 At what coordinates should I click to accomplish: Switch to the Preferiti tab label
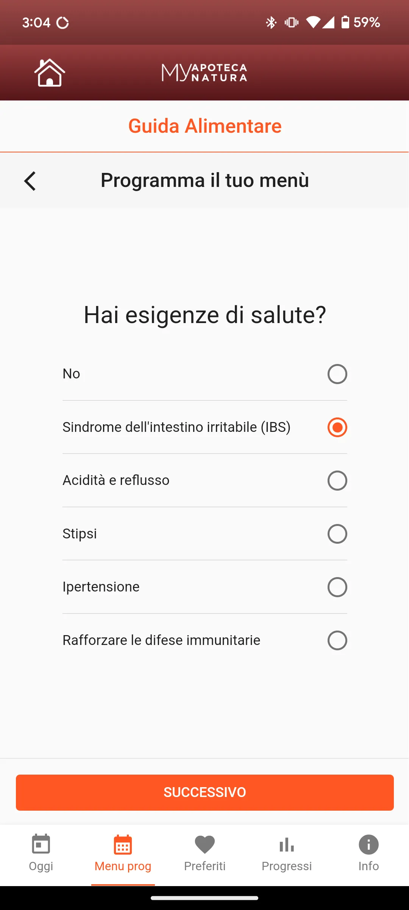(x=205, y=866)
